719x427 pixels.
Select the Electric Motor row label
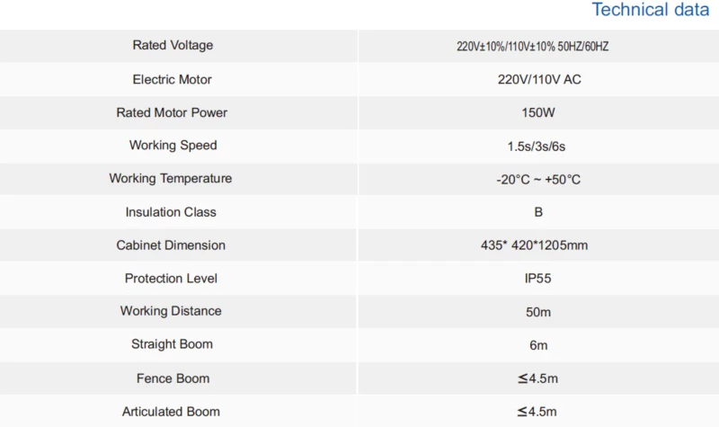(172, 79)
